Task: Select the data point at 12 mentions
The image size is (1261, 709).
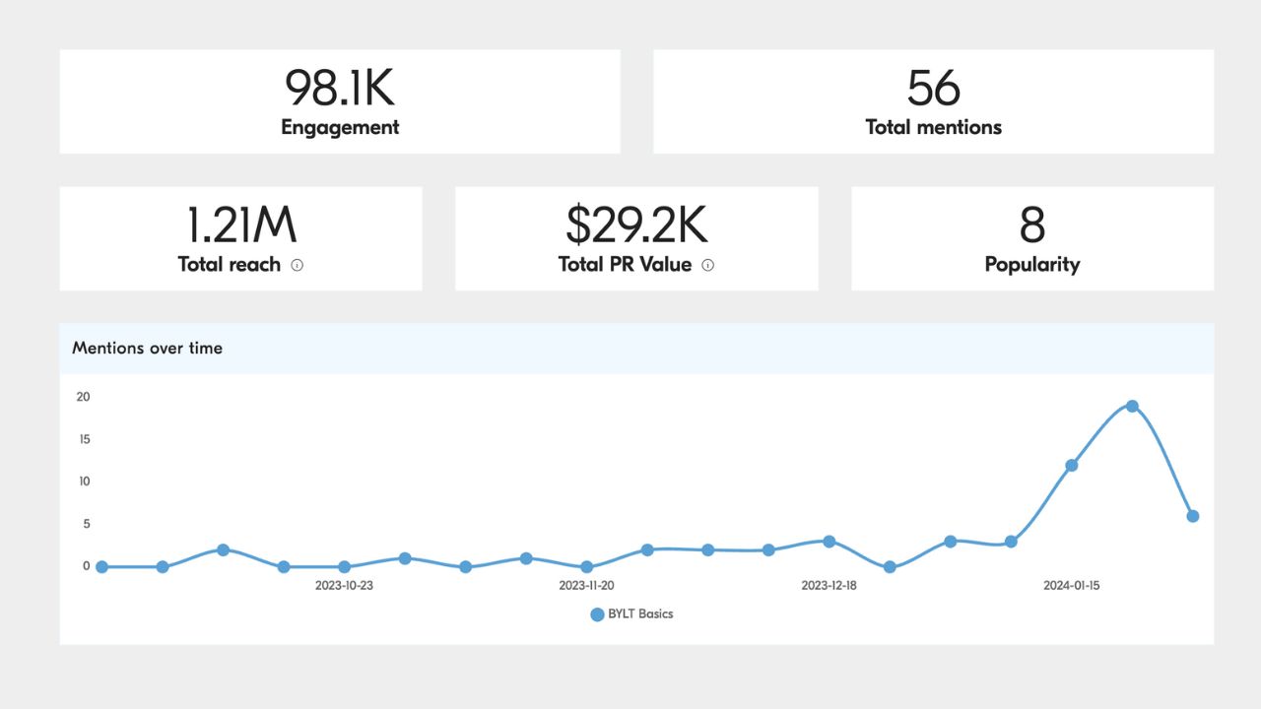Action: [1072, 465]
